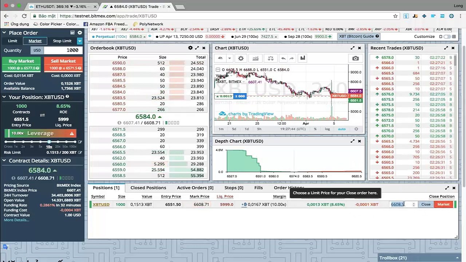The image size is (466, 262).
Task: Open chart bottom settings gear
Action: pyautogui.click(x=356, y=129)
